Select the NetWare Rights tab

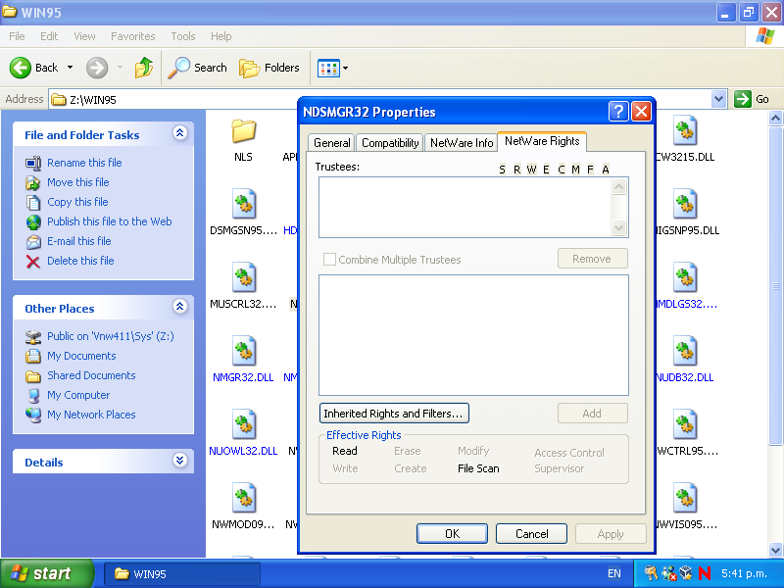pyautogui.click(x=542, y=141)
